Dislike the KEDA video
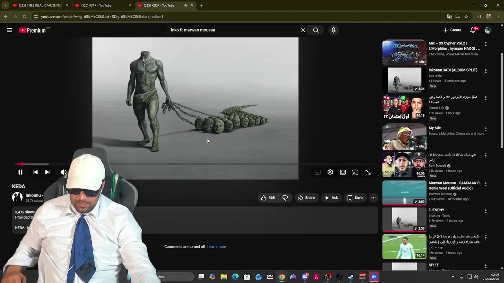This screenshot has height=283, width=504. click(285, 198)
